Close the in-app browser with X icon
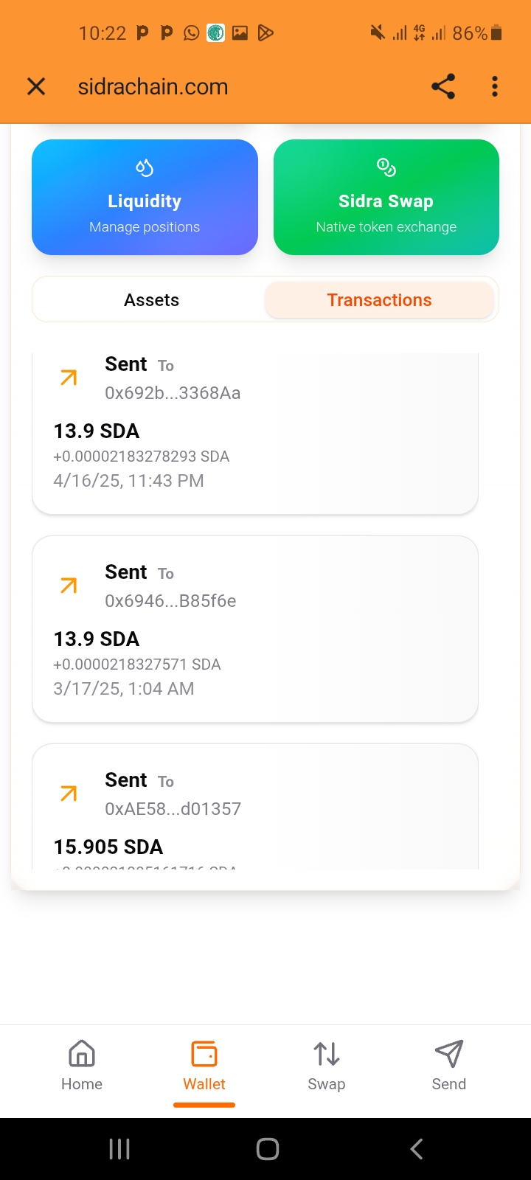The image size is (531, 1180). point(36,86)
